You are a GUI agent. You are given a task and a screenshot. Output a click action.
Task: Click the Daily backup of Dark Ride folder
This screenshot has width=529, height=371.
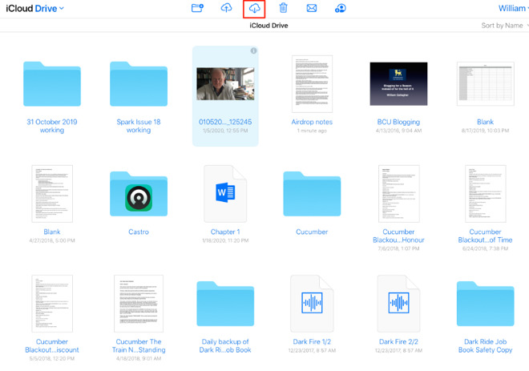225,303
